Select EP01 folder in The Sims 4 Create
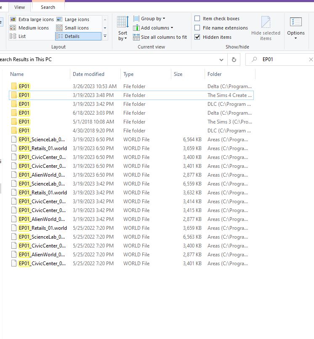This screenshot has height=339, width=314. [131, 95]
